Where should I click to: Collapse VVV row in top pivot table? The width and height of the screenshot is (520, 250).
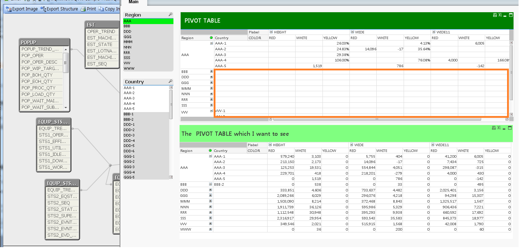212,111
